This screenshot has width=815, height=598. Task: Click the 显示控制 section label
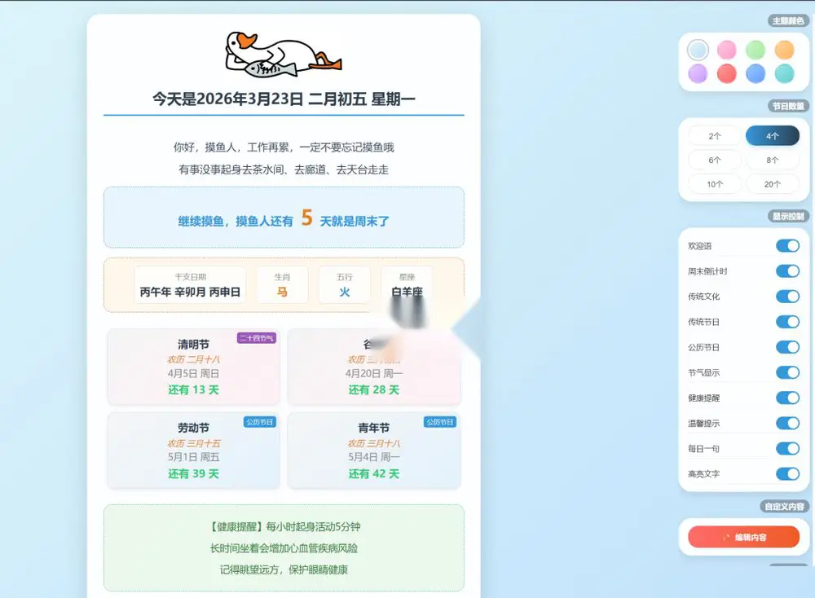click(788, 216)
